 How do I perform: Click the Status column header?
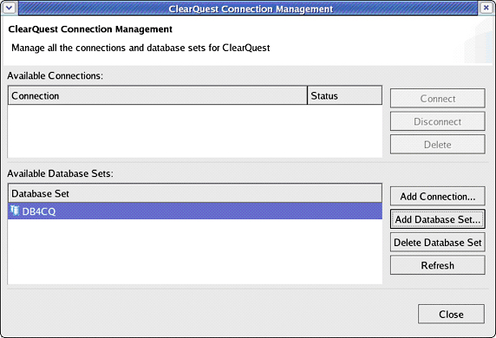pyautogui.click(x=345, y=95)
